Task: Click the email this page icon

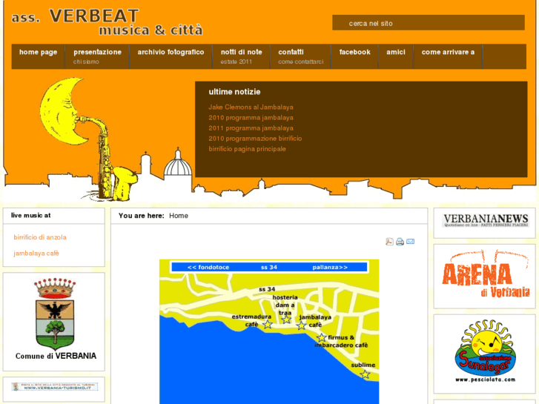Action: 411,242
